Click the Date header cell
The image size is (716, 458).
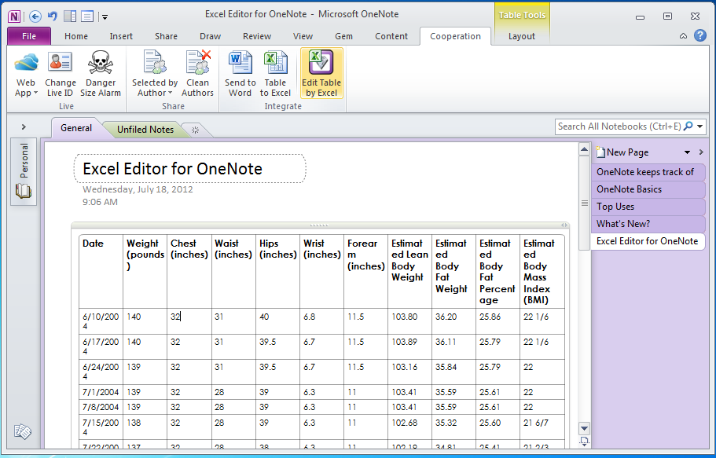[x=101, y=272]
